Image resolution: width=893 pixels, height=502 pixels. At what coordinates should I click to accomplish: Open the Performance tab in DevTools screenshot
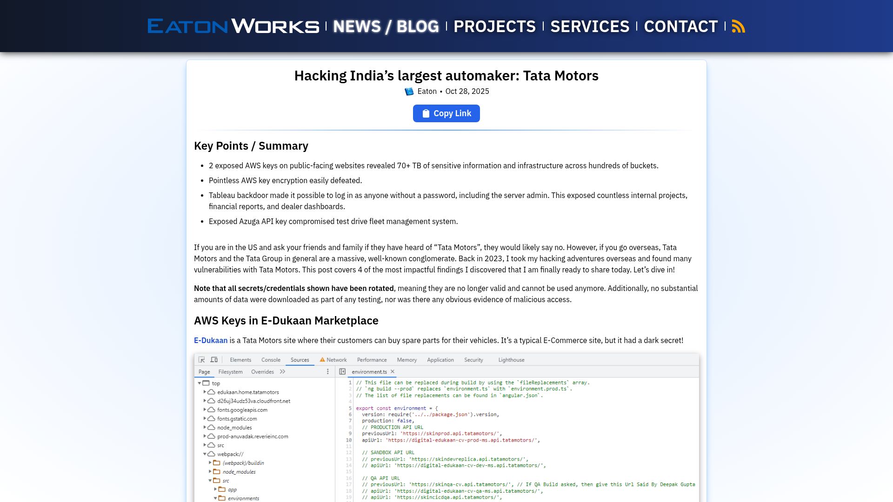pos(372,360)
